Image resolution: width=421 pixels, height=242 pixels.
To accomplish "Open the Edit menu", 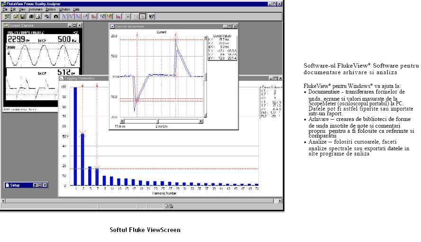I will pos(13,9).
